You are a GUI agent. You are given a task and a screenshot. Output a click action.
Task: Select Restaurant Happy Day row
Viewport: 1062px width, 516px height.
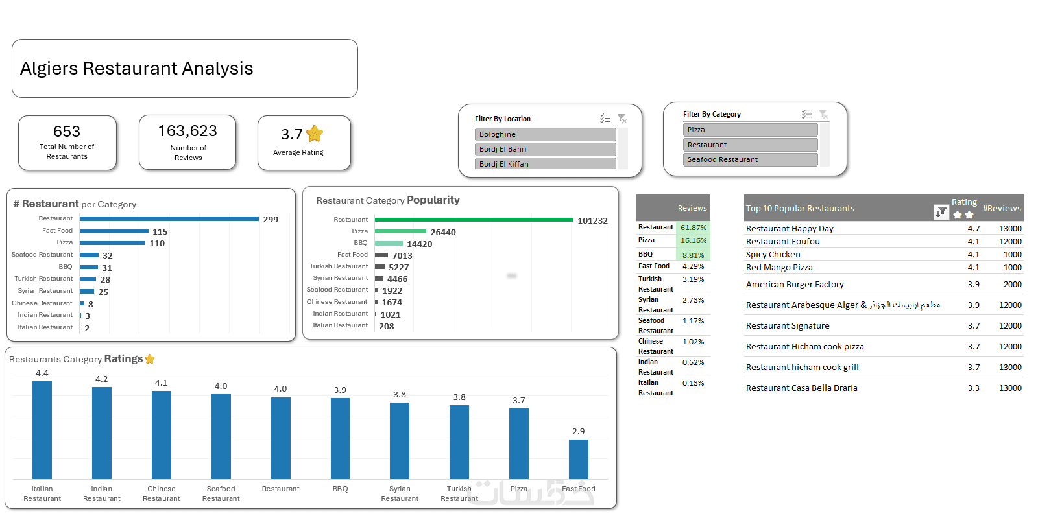coord(884,228)
